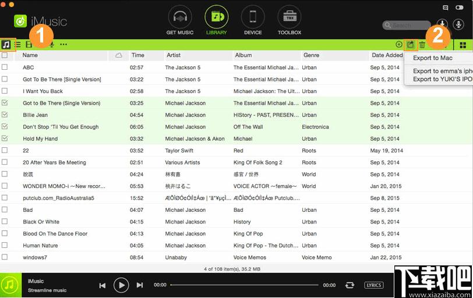This screenshot has width=473, height=298.
Task: Click in the search field
Action: 407,25
